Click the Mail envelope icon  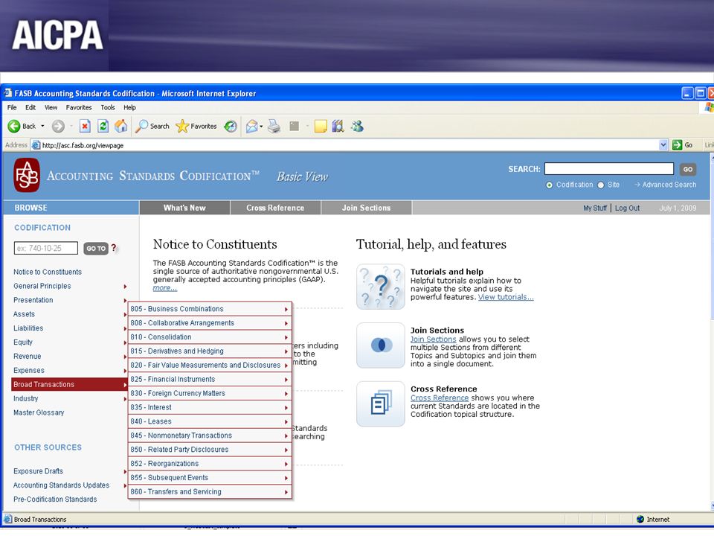point(252,127)
